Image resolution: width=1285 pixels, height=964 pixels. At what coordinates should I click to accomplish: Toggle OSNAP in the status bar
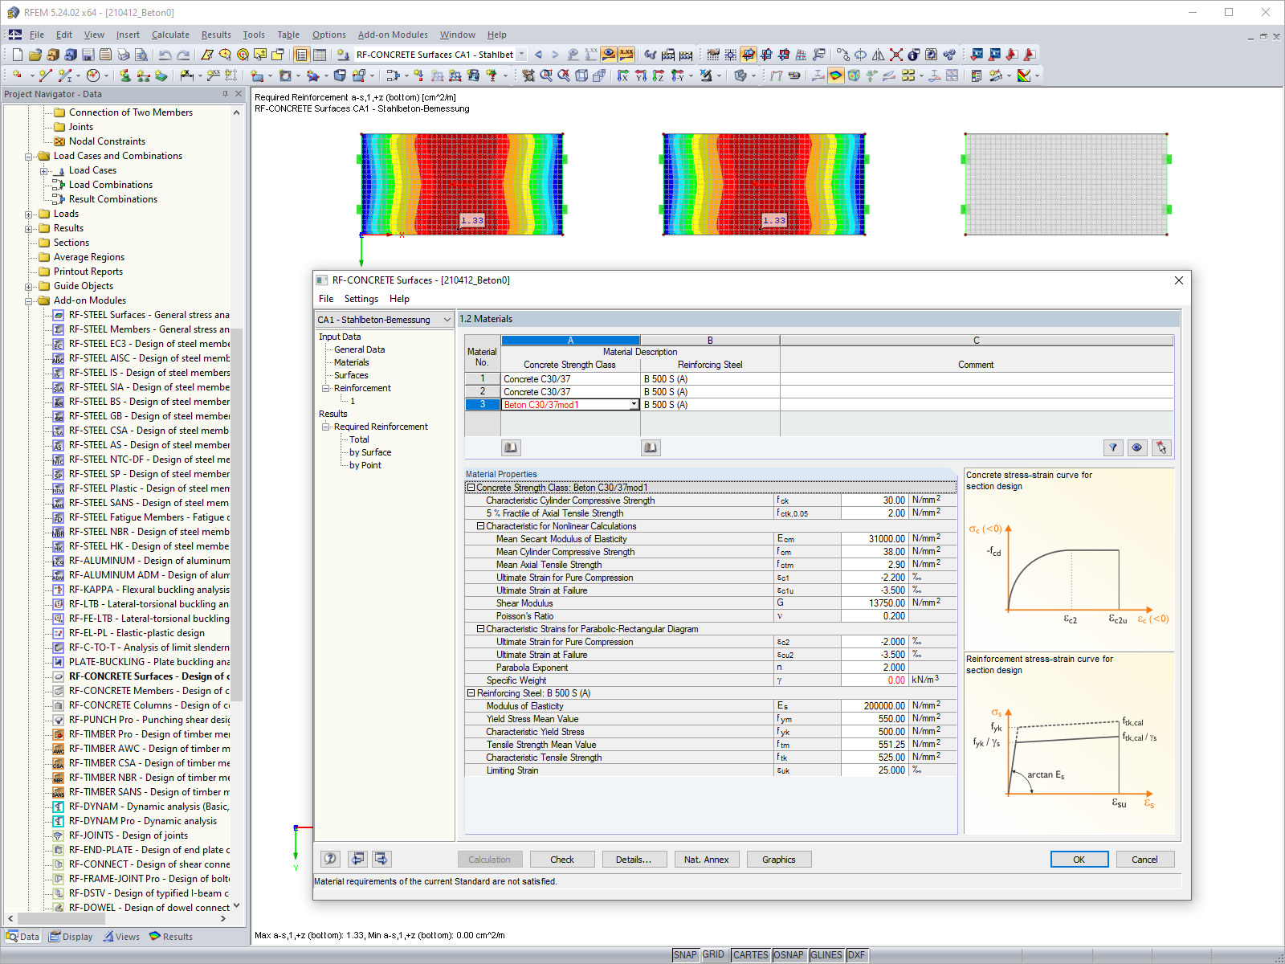coord(789,954)
